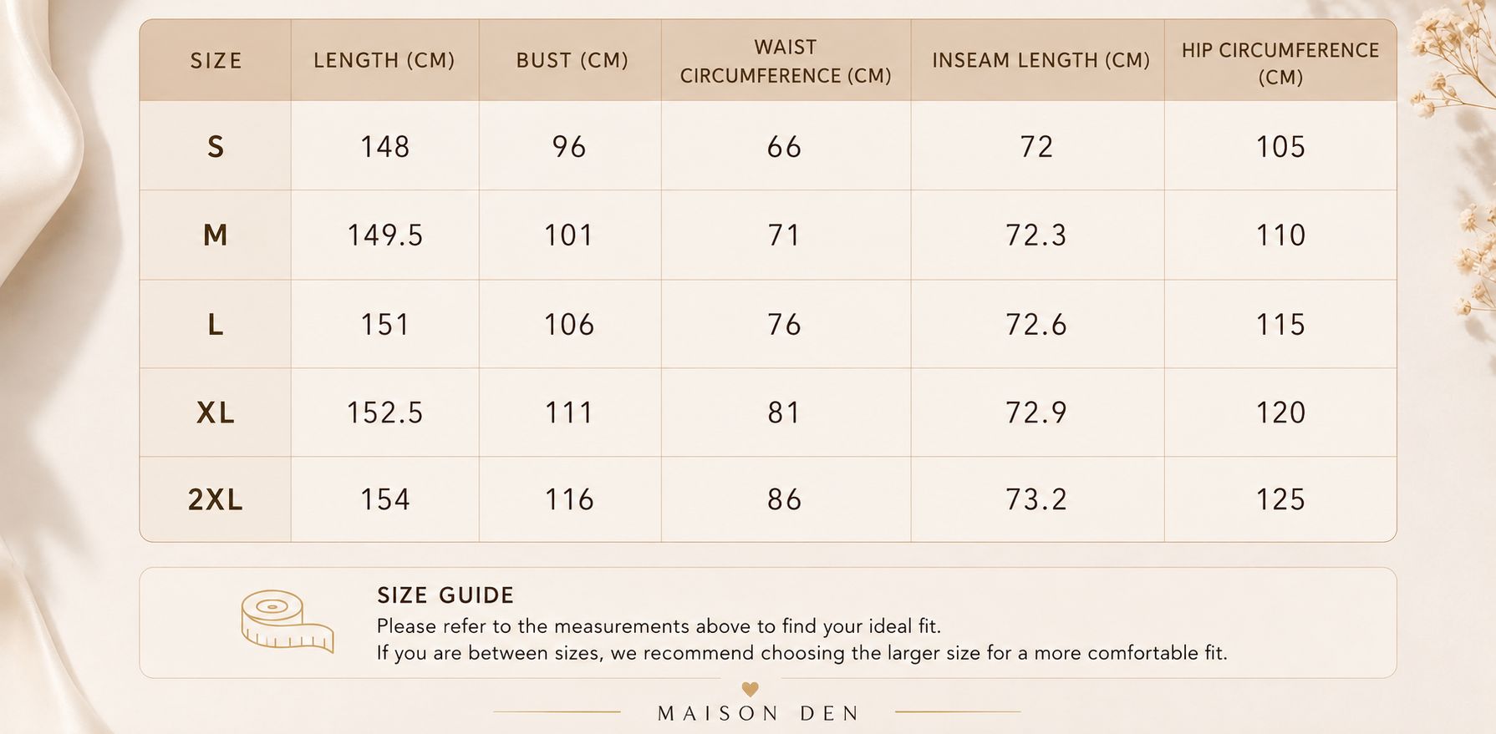Viewport: 1496px width, 734px height.
Task: Select the L size row label
Action: (x=216, y=325)
